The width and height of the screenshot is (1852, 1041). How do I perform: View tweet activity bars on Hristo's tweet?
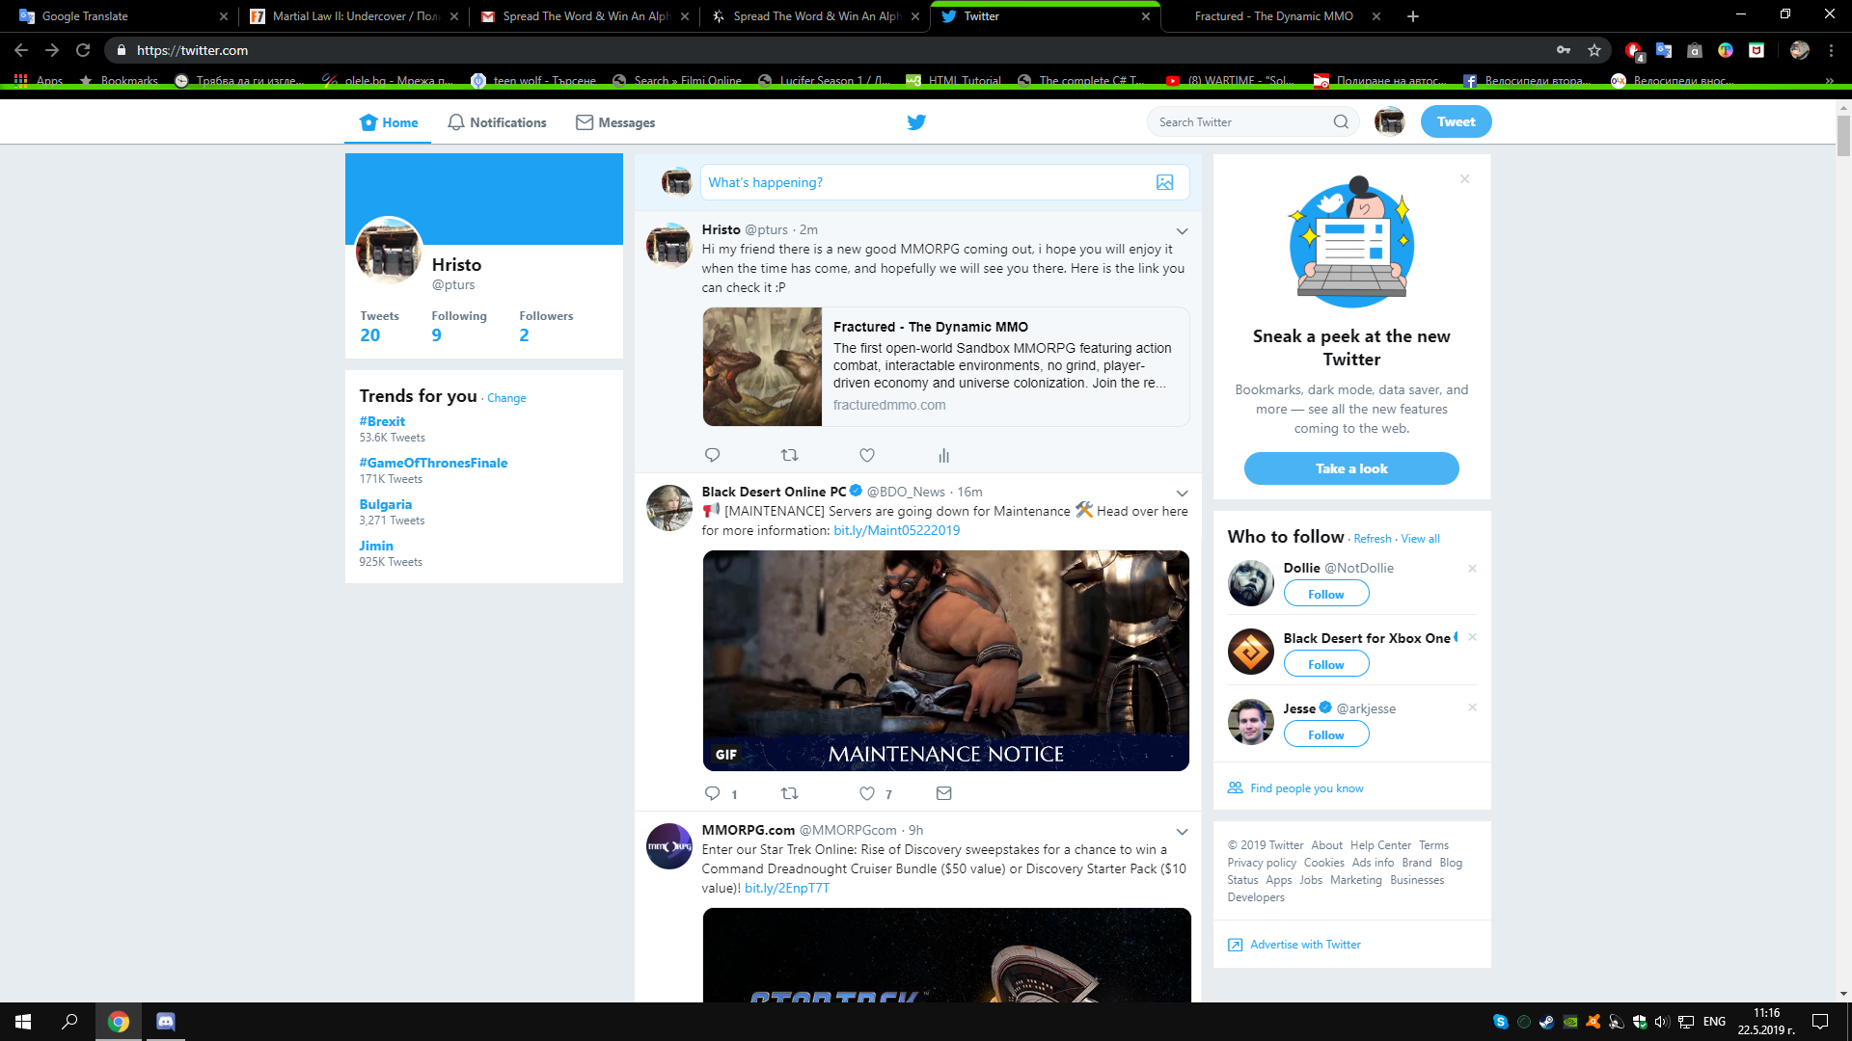click(943, 455)
